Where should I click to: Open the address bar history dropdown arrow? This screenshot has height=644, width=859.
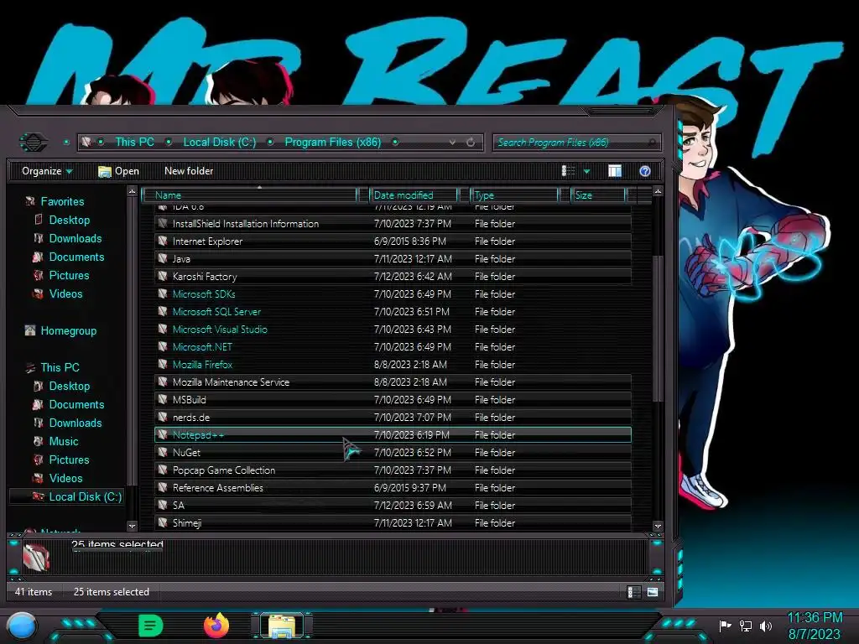click(452, 143)
